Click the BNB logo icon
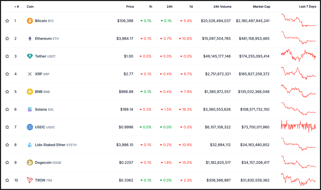 (30, 92)
